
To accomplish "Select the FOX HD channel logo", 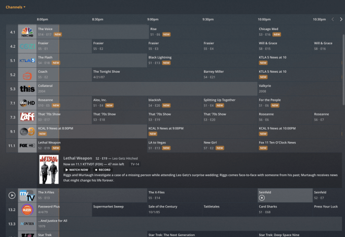I will tap(27, 146).
